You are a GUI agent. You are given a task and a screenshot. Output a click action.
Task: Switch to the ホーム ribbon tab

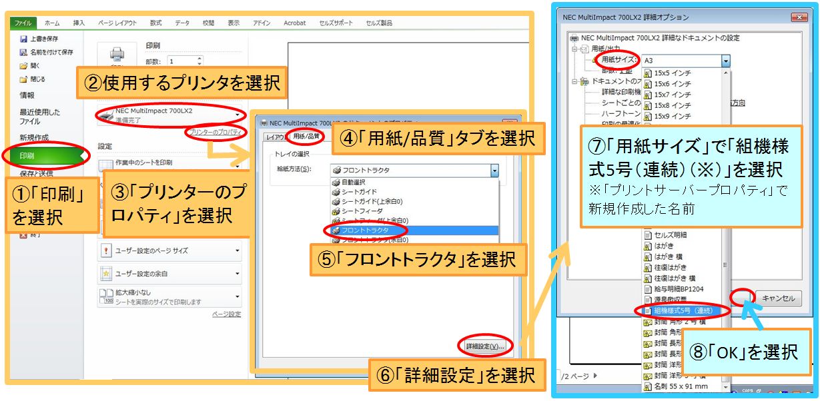52,23
